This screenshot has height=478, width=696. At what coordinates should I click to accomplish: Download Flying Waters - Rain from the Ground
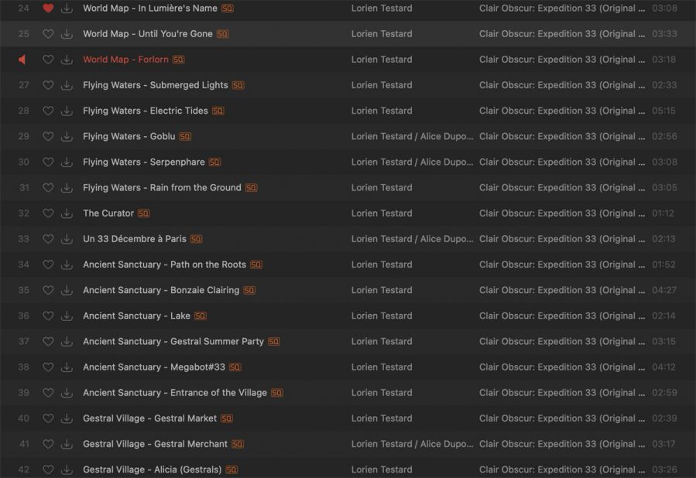[67, 187]
